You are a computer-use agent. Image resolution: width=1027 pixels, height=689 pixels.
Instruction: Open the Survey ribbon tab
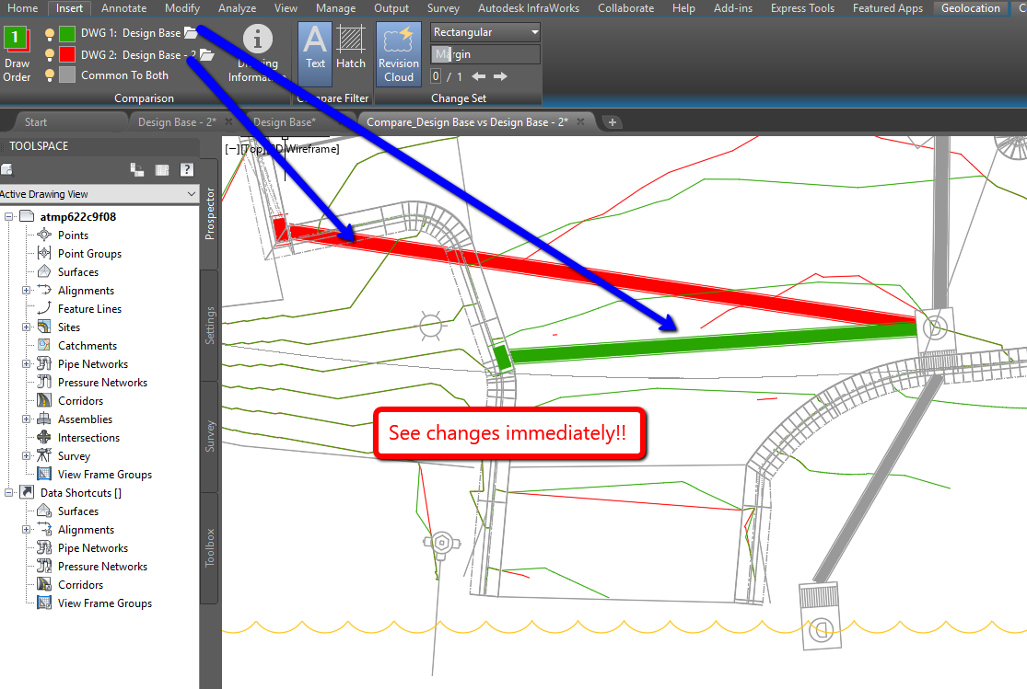click(x=443, y=8)
